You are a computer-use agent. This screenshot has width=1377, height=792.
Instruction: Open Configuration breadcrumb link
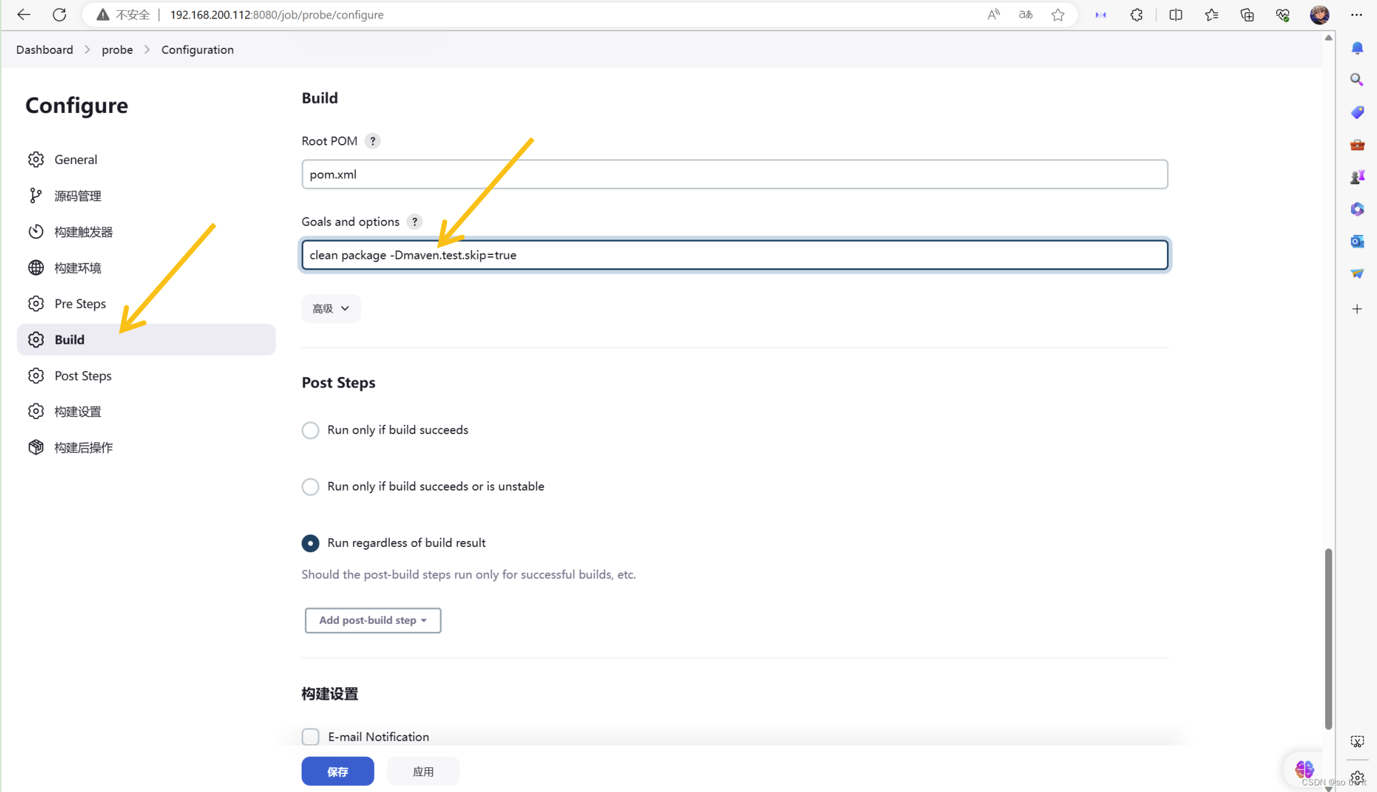pyautogui.click(x=197, y=50)
